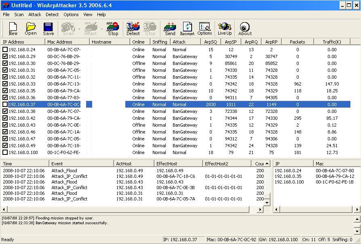Check the box for host 192.168.0.24
The image size is (361, 244).
click(x=6, y=50)
